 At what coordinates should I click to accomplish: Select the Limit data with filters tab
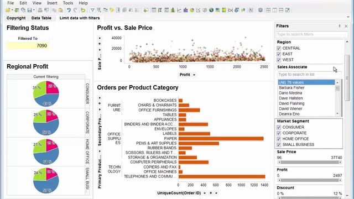pos(80,18)
